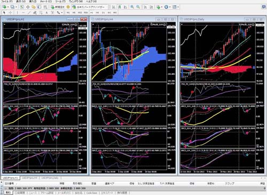Switch to the USDJPYpro,Daily chart tab
Viewport: 267px width, 195px height.
tap(50, 178)
